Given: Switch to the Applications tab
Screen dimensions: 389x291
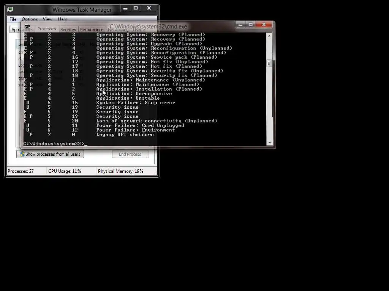Looking at the screenshot, I should (x=22, y=30).
